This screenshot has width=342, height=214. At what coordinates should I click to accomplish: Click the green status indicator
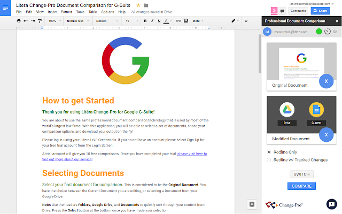[319, 32]
